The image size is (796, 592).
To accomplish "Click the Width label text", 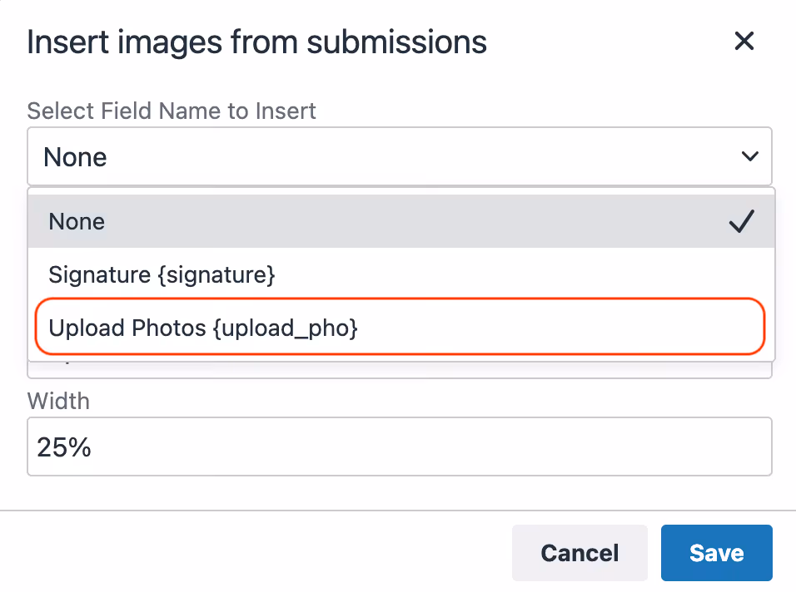I will [58, 401].
